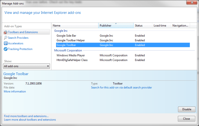199x126 pixels.
Task: Click the Load time column header
Action: coord(162,26)
